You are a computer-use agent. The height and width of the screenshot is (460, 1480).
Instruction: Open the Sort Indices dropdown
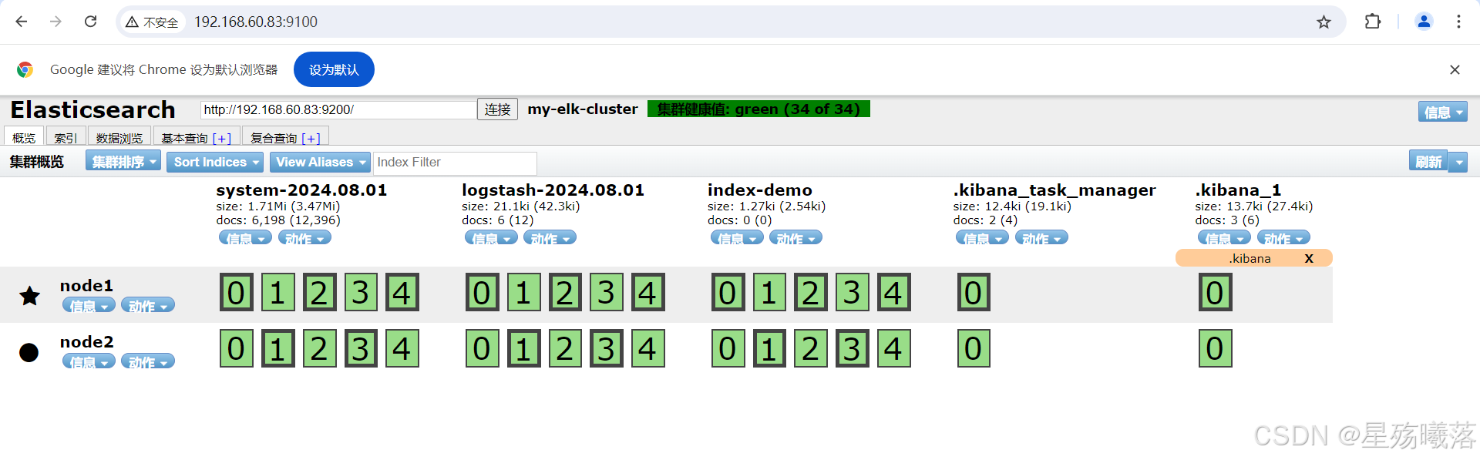pos(215,162)
